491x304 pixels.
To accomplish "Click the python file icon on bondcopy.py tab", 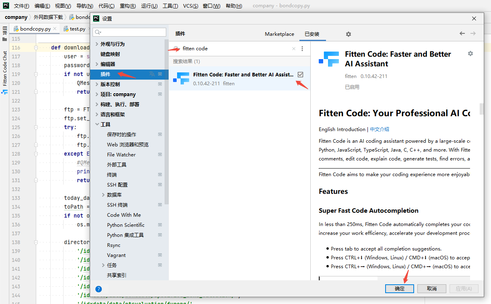I will 16,29.
